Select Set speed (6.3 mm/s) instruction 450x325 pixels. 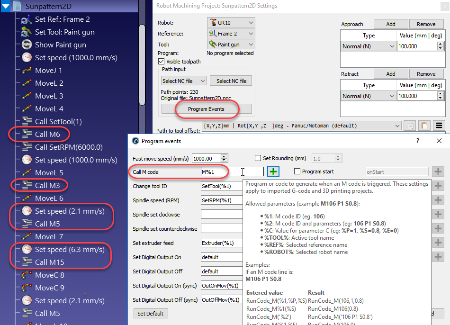(x=69, y=250)
